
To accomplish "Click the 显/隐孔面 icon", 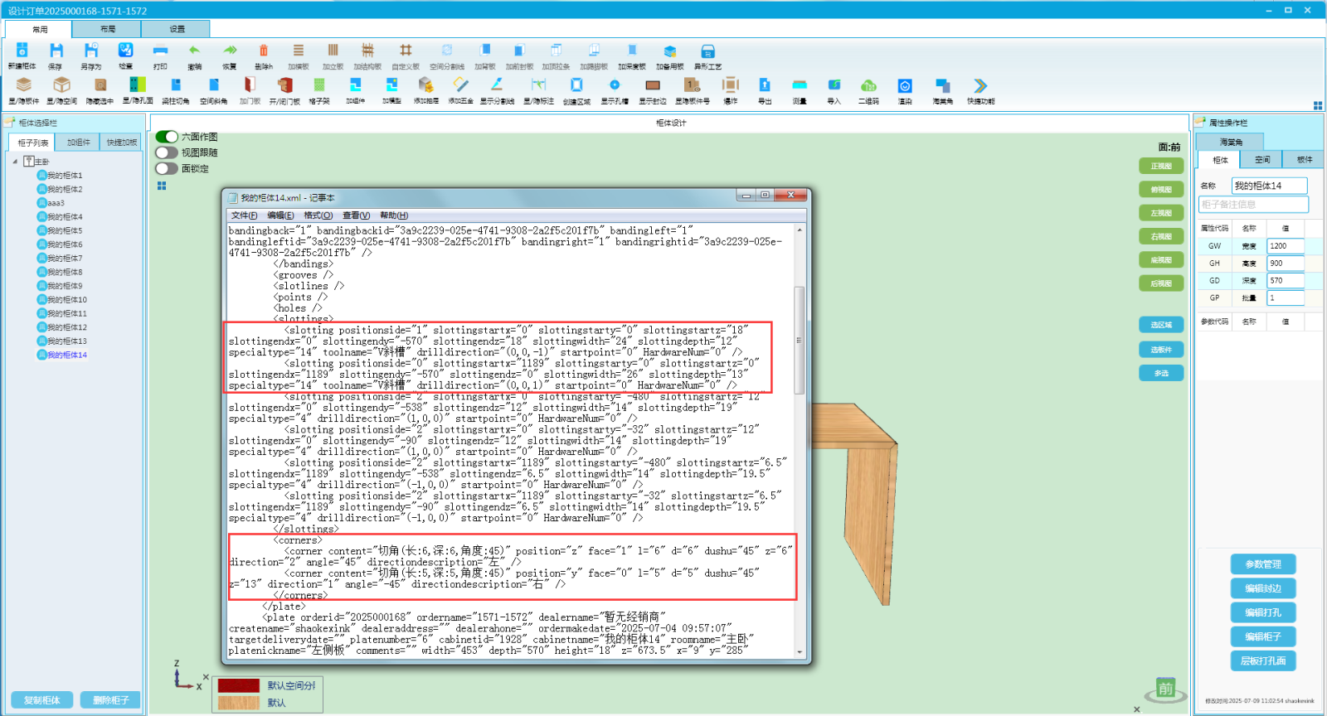I will coord(138,85).
